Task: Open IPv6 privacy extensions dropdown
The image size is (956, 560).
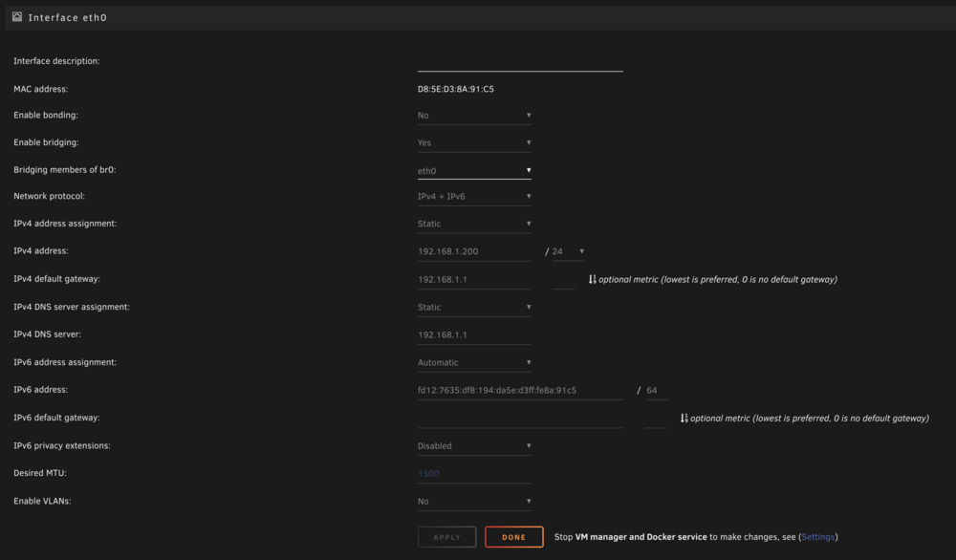Action: point(474,446)
